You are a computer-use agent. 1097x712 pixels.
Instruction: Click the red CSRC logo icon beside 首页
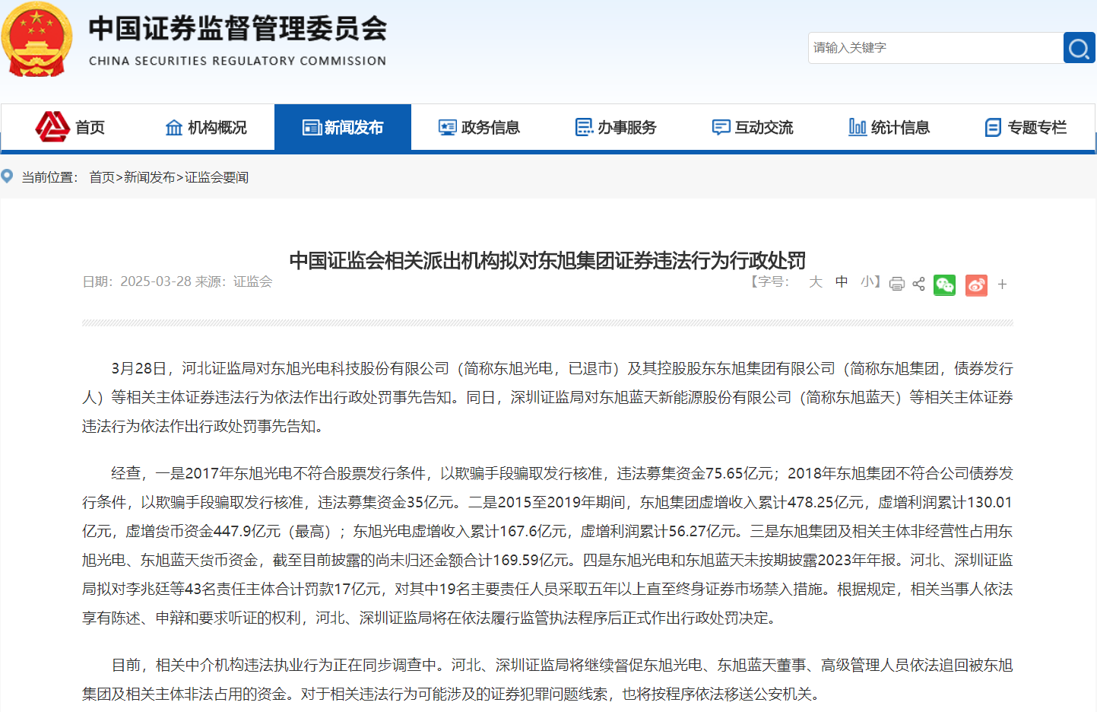[x=52, y=127]
